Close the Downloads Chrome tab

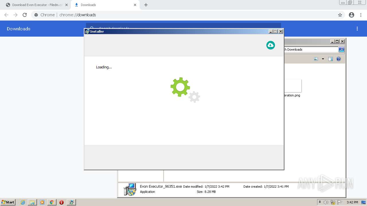click(x=135, y=5)
